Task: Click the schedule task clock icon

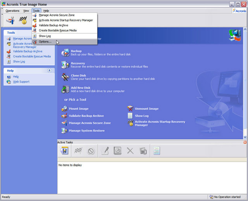Action: [x=117, y=151]
